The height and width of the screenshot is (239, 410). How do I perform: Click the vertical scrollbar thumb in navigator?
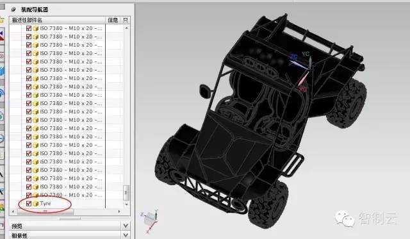126,192
